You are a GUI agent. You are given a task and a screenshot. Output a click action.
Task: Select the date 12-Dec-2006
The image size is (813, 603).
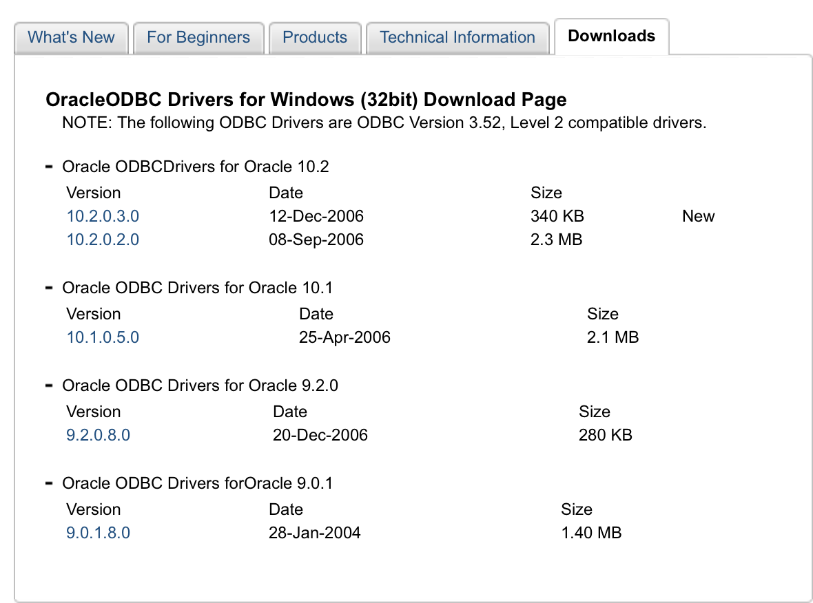click(316, 216)
